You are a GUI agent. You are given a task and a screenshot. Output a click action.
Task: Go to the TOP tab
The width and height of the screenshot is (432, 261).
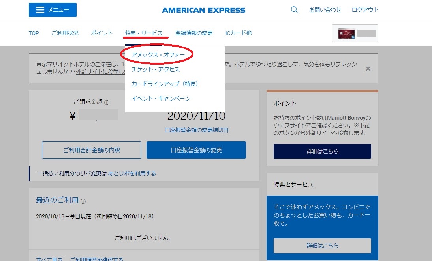[34, 33]
